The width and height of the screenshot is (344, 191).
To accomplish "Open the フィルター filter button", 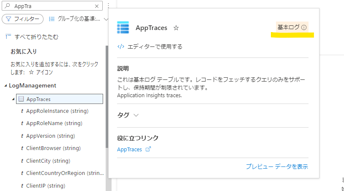I will pyautogui.click(x=22, y=19).
